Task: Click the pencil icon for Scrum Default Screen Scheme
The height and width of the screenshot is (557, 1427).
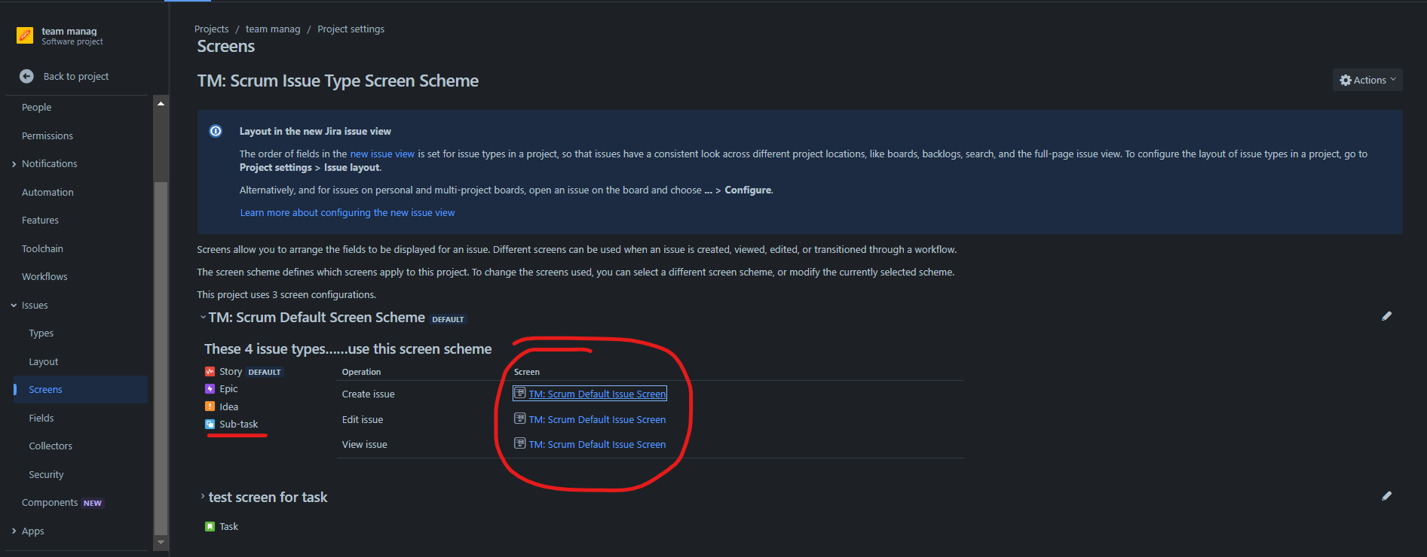Action: pyautogui.click(x=1387, y=316)
